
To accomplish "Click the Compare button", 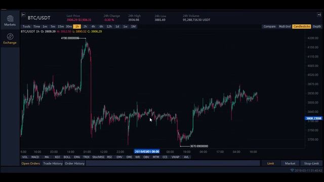I will tap(269, 27).
